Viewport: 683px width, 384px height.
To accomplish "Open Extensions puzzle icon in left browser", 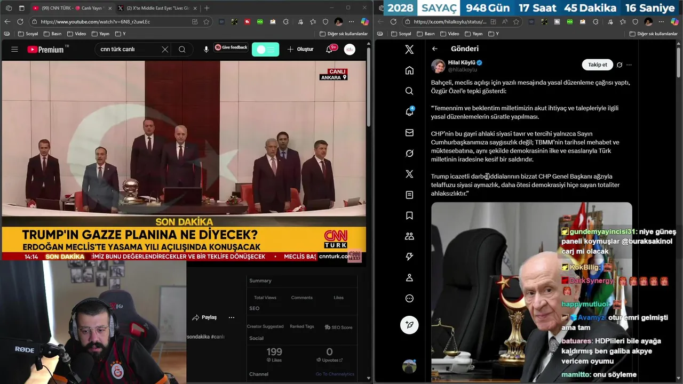I will pyautogui.click(x=286, y=21).
